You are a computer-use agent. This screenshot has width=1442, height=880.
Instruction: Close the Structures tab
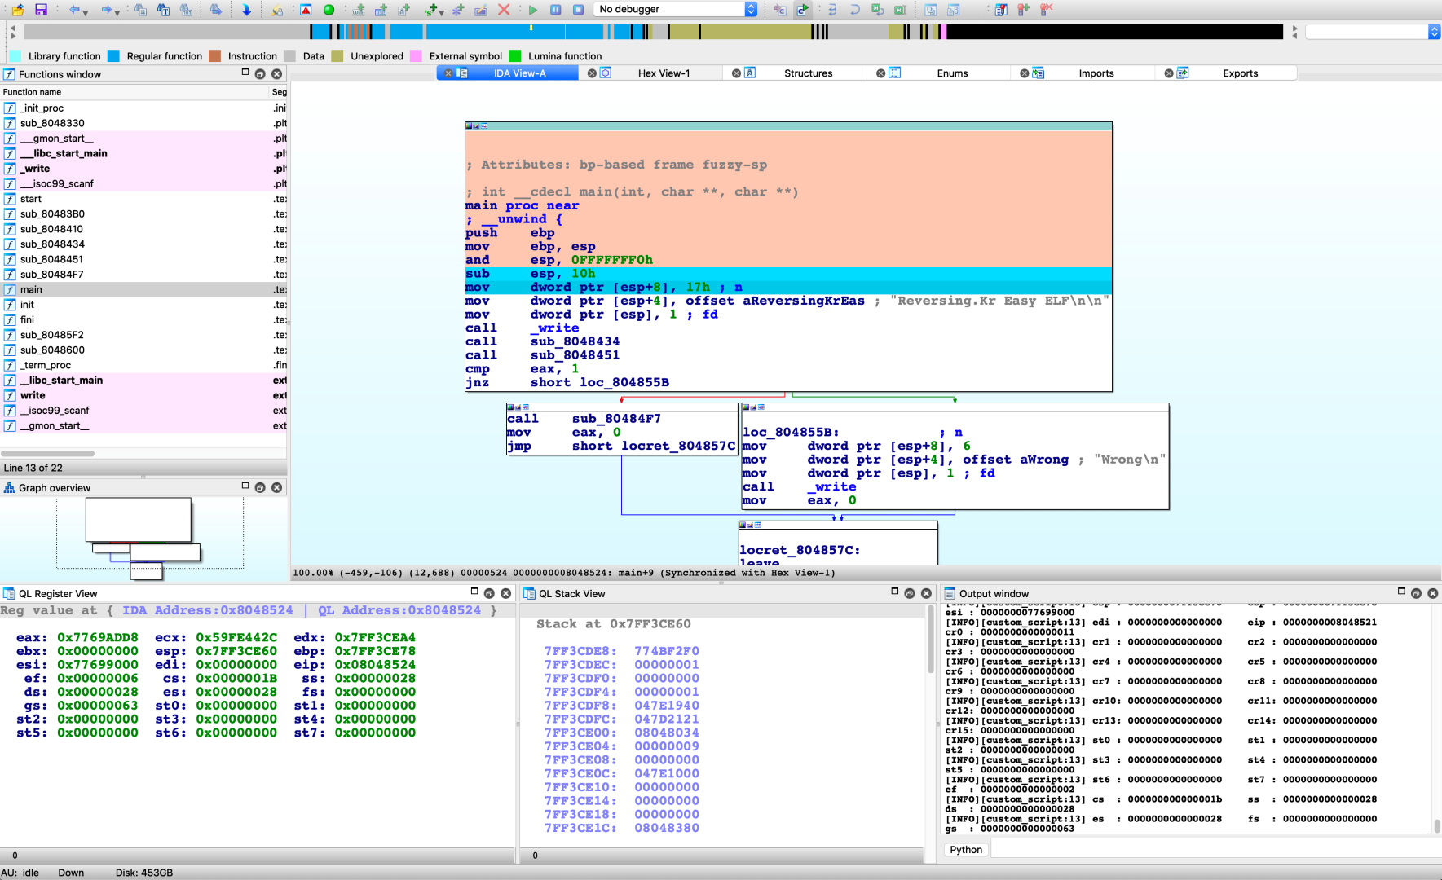pyautogui.click(x=736, y=73)
